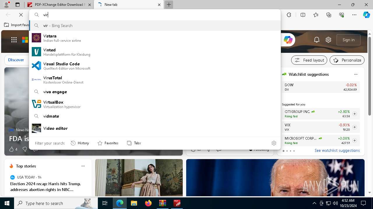373x209 pixels.
Task: Open the Favorites star list
Action: click(316, 15)
